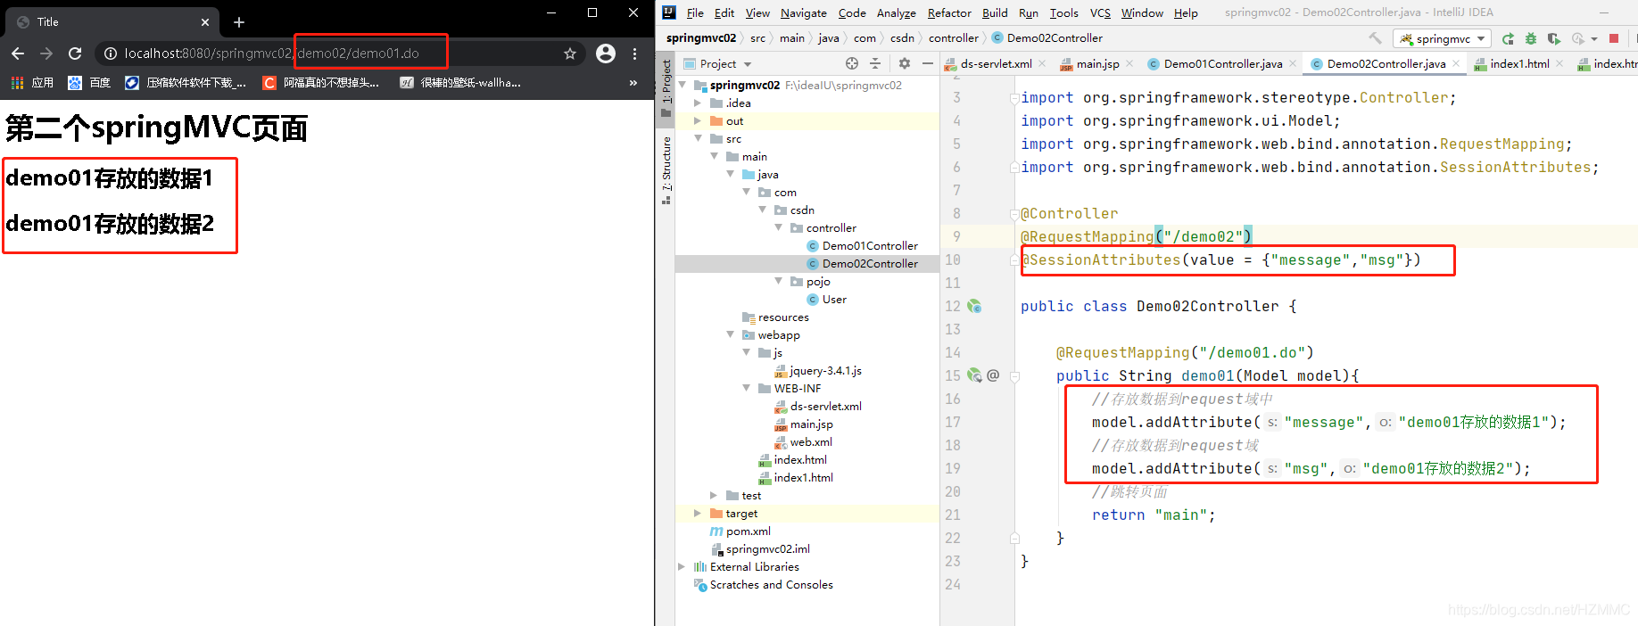Locate current file in Project view (crosshair)
Viewport: 1638px width, 626px height.
pos(852,63)
